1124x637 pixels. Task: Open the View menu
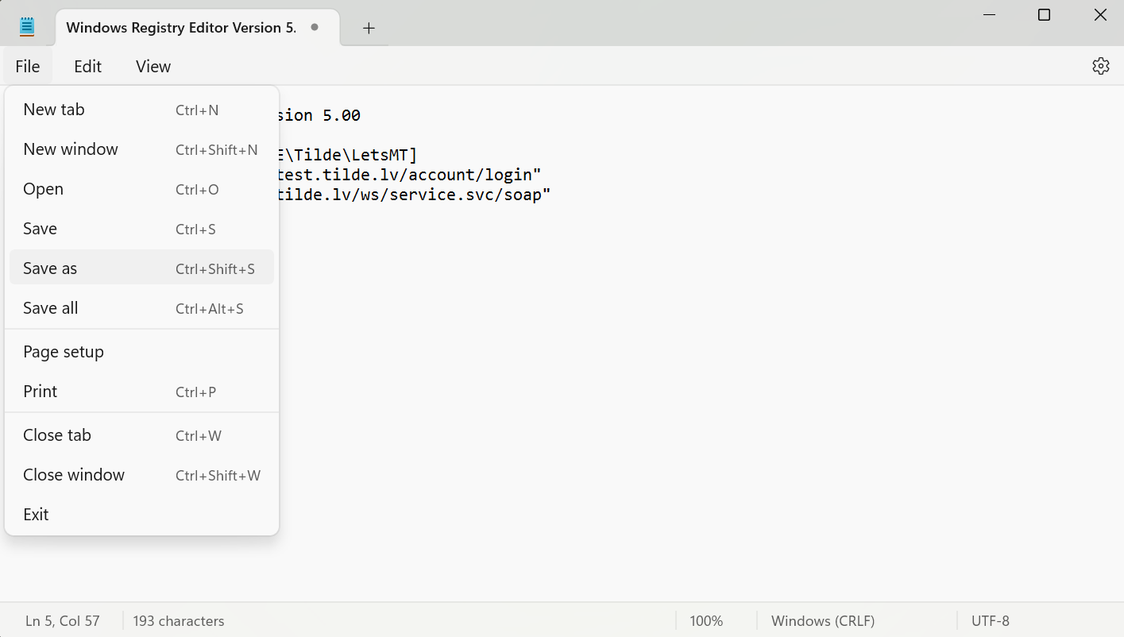pyautogui.click(x=153, y=67)
